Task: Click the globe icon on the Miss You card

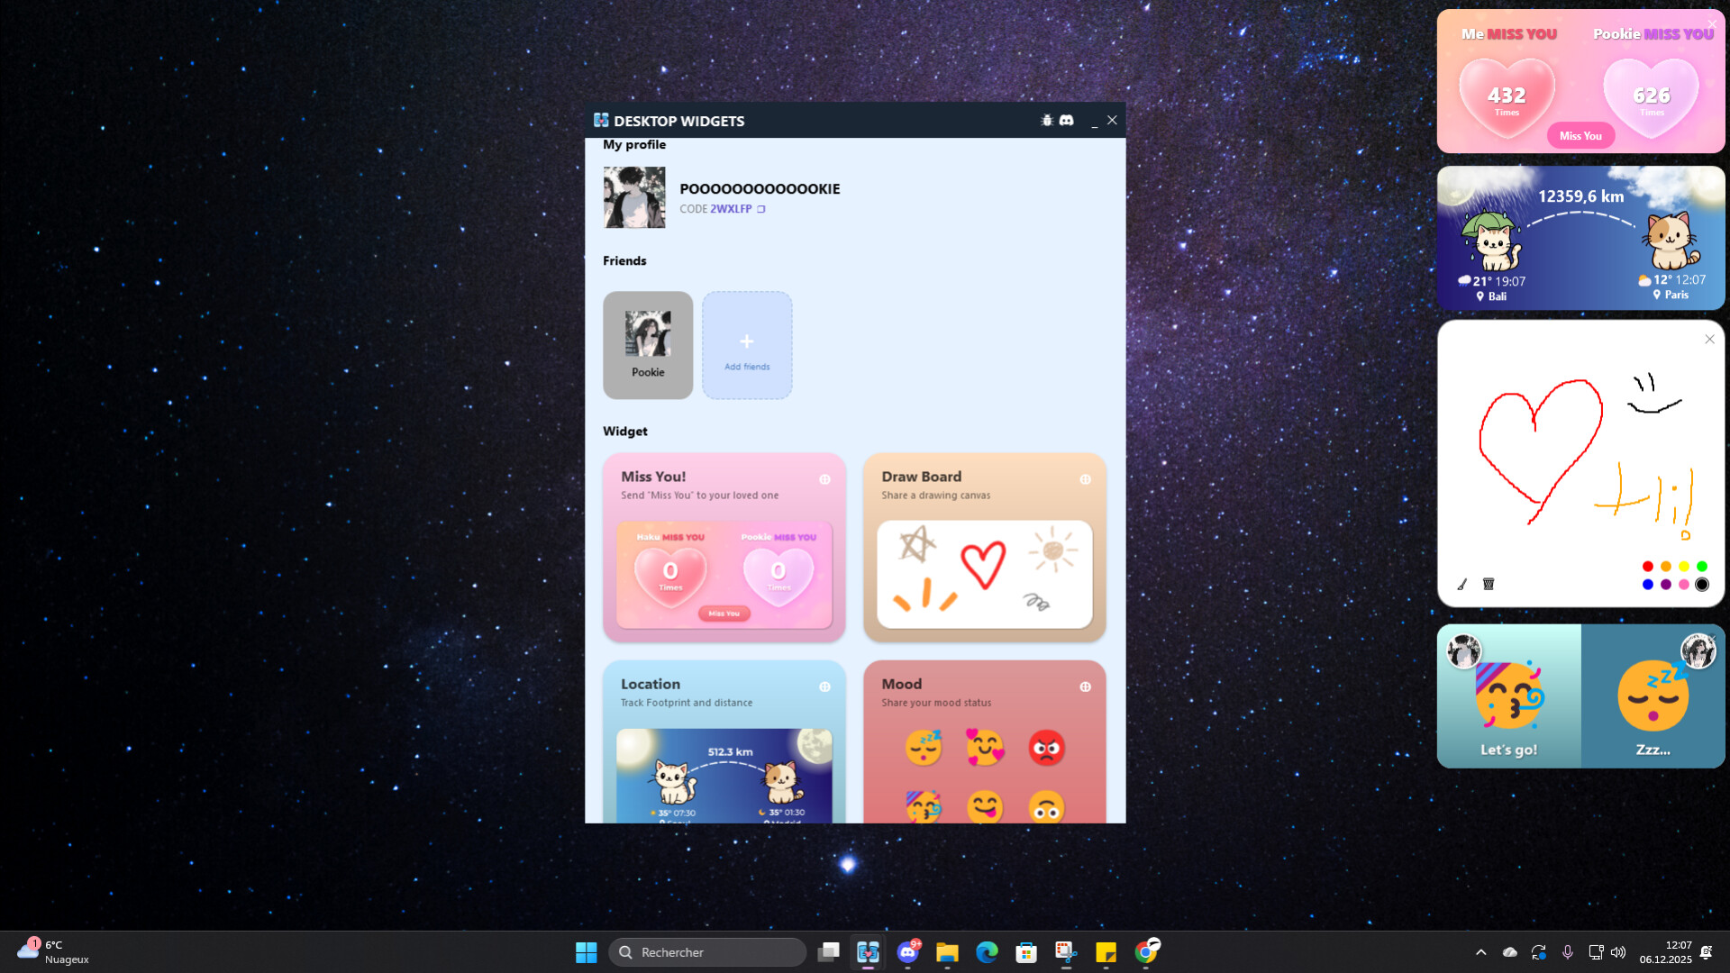Action: 826,479
